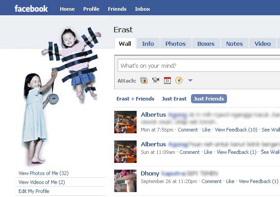The width and height of the screenshot is (280, 197).
Task: Click the What's on your mind field
Action: click(x=199, y=66)
